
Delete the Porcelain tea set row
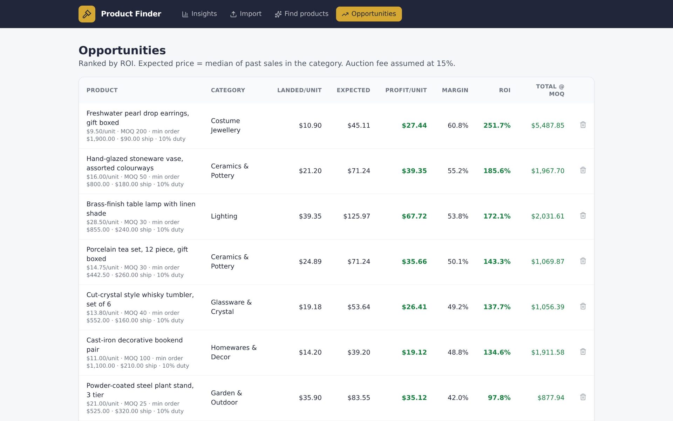(583, 261)
